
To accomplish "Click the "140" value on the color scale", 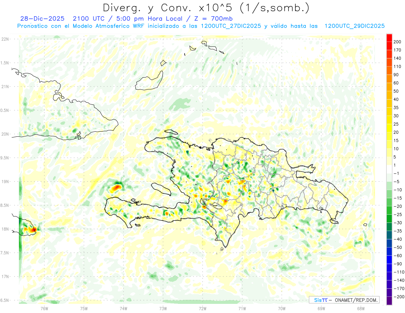I will coord(397,58).
